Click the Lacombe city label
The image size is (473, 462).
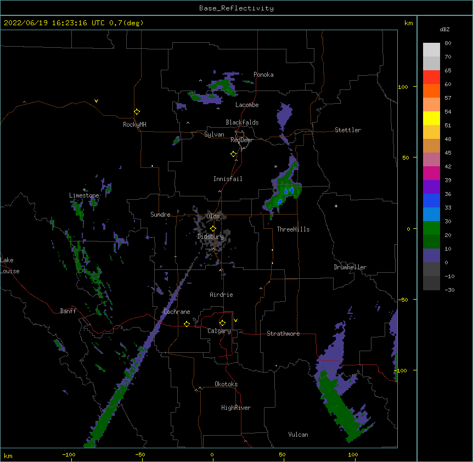tap(247, 105)
